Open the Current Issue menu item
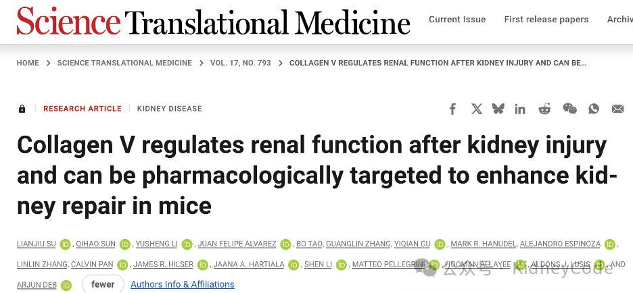The image size is (633, 293). coord(457,20)
